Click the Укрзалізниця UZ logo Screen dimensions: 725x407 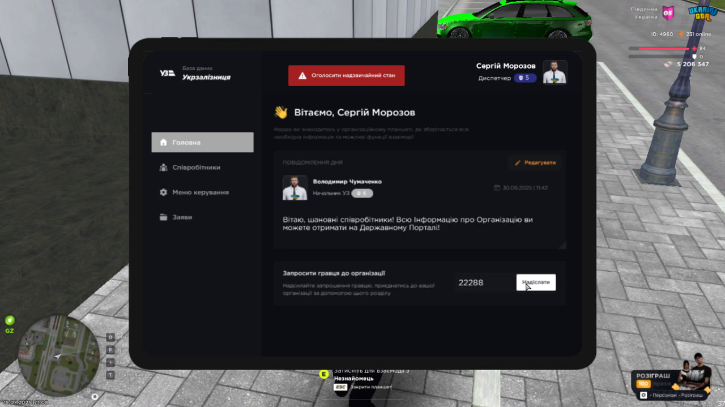pos(167,73)
